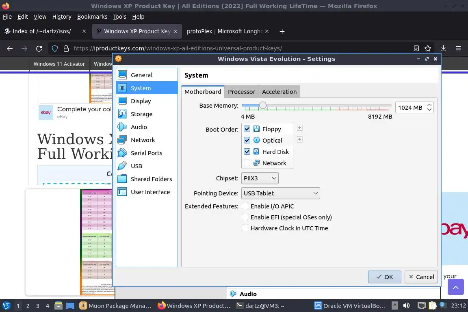Screen dimensions: 468x312
Task: Open Firefox hamburger application menu
Action: [x=458, y=48]
